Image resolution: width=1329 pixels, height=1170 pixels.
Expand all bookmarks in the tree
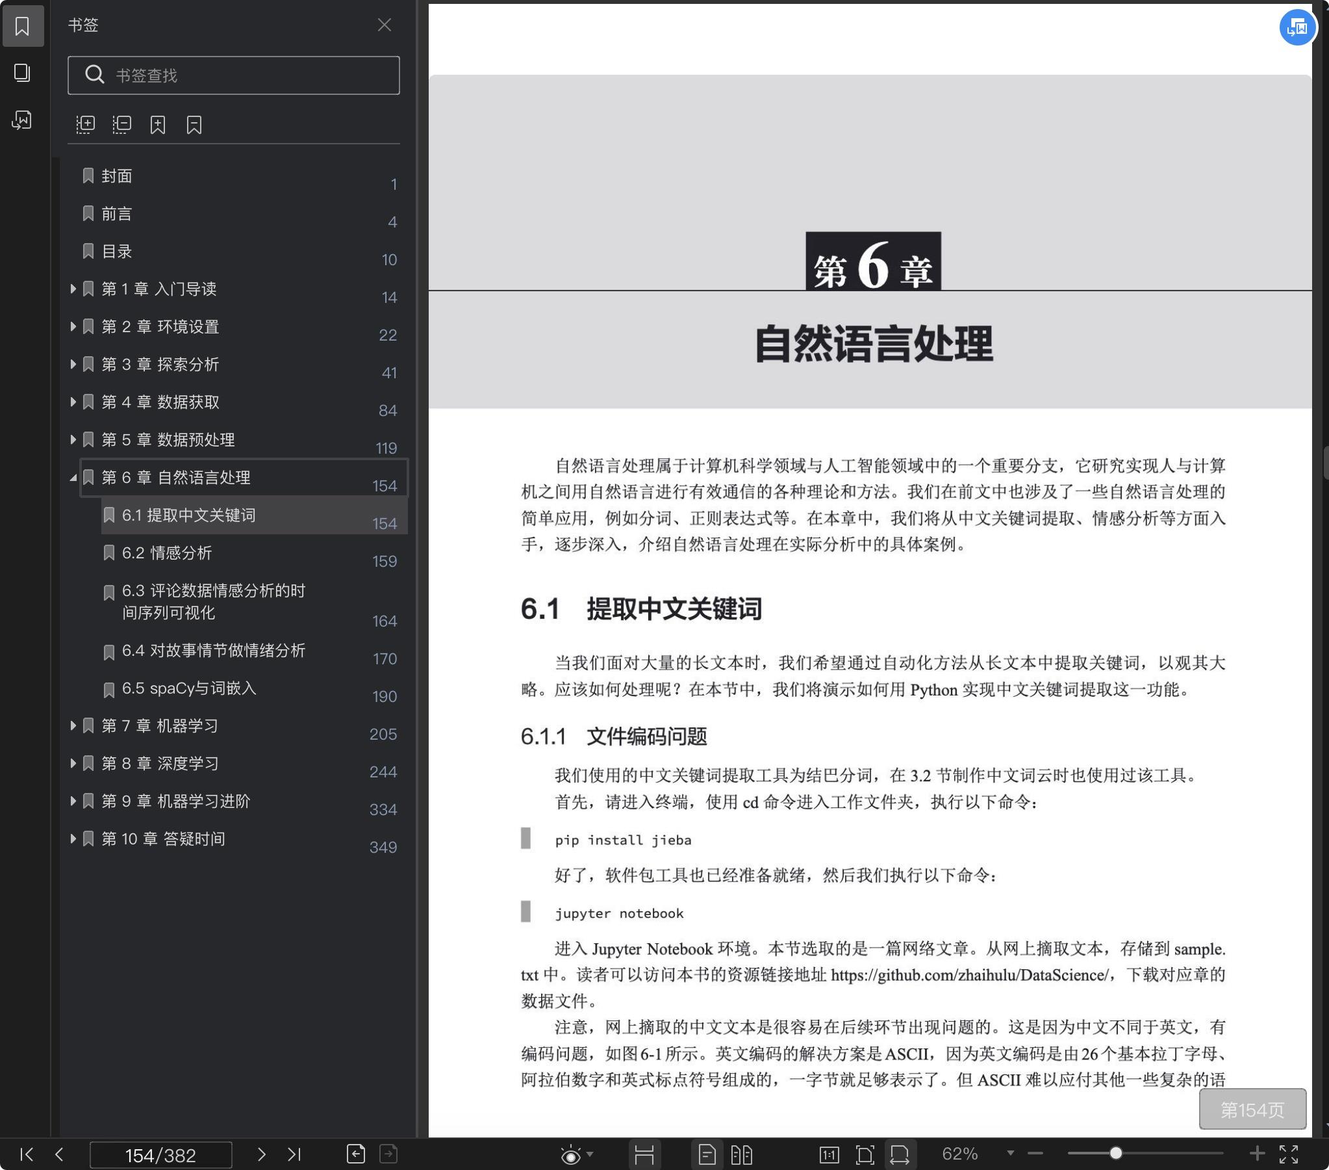click(85, 124)
